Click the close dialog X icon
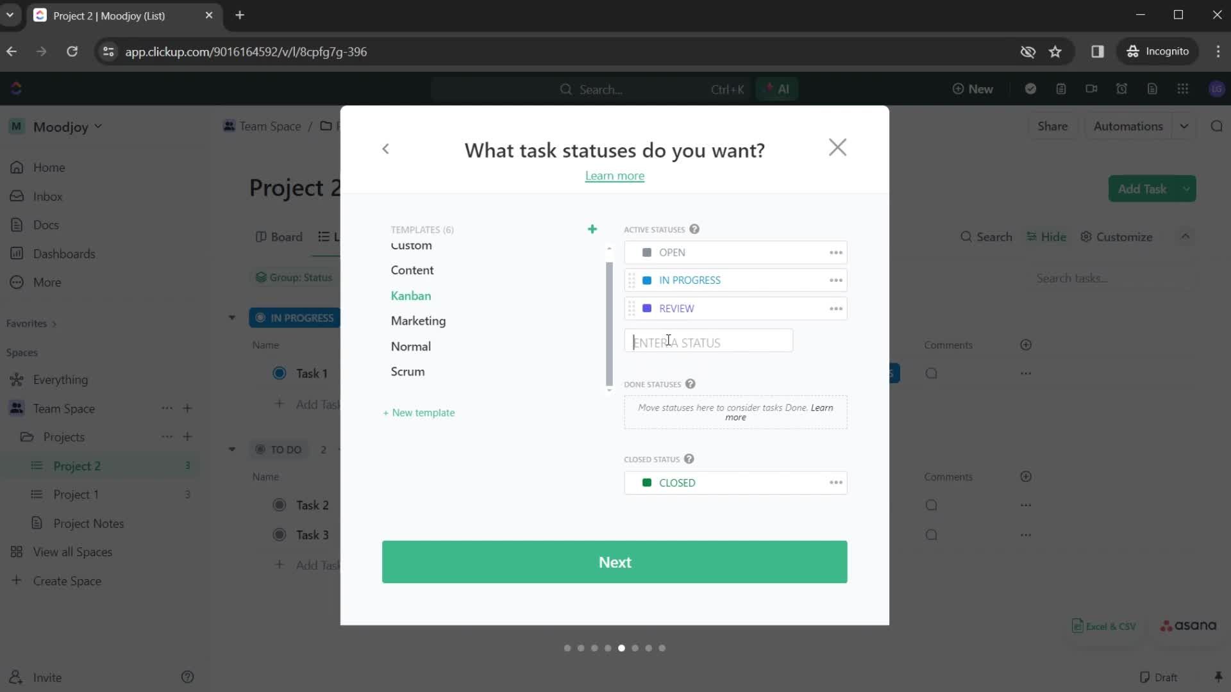The image size is (1231, 692). point(837,147)
